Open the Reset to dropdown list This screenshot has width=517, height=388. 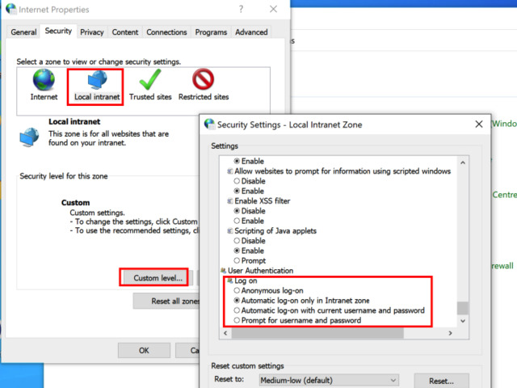click(x=327, y=380)
